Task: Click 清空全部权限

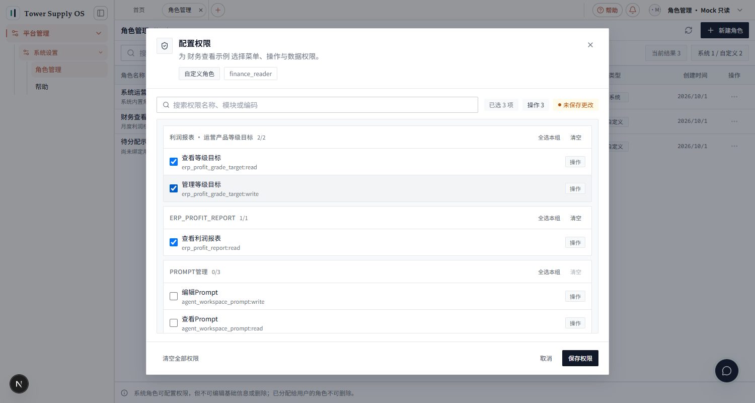Action: tap(181, 358)
